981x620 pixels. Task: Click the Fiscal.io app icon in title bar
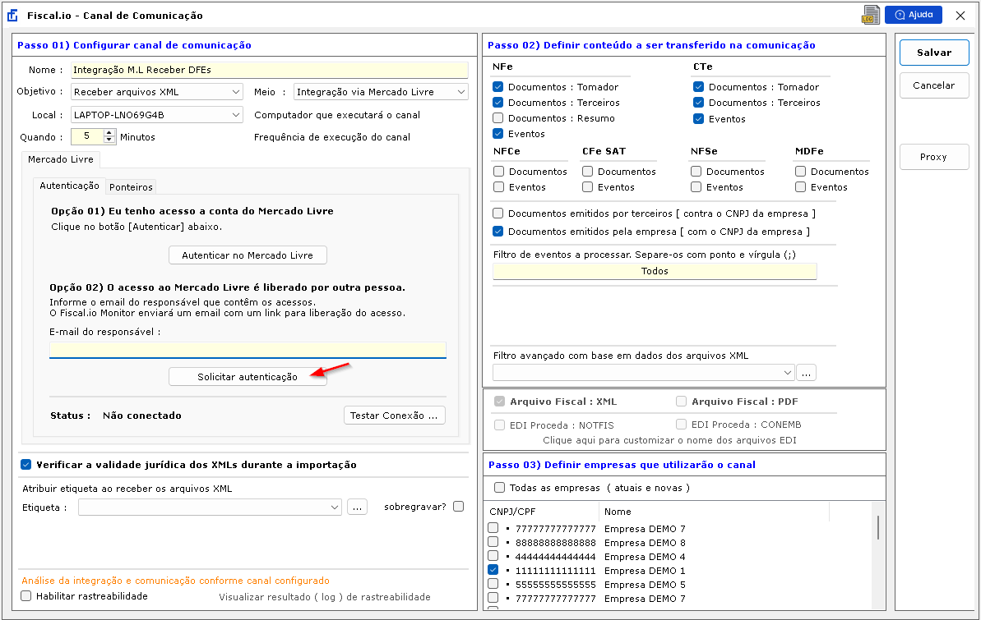[13, 15]
